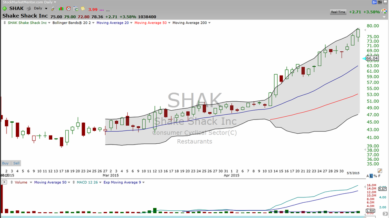Expand the Moving Average 50 price dropdown
Screen dimensions: 389x218
pyautogui.click(x=169, y=23)
